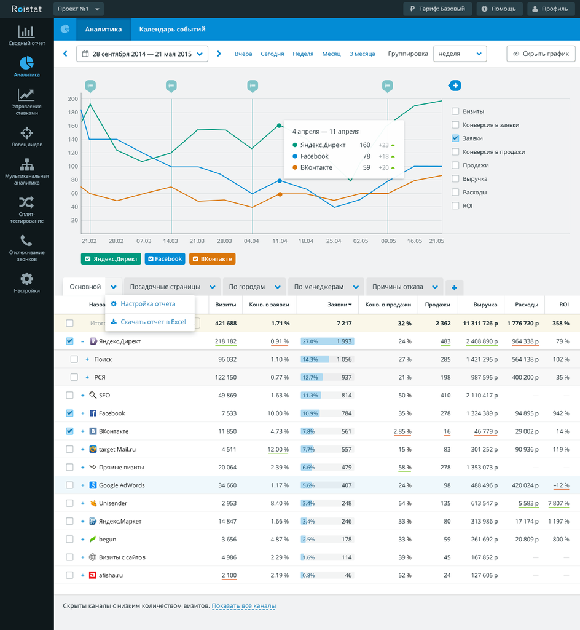Switch to Календарь событий tab

(172, 29)
